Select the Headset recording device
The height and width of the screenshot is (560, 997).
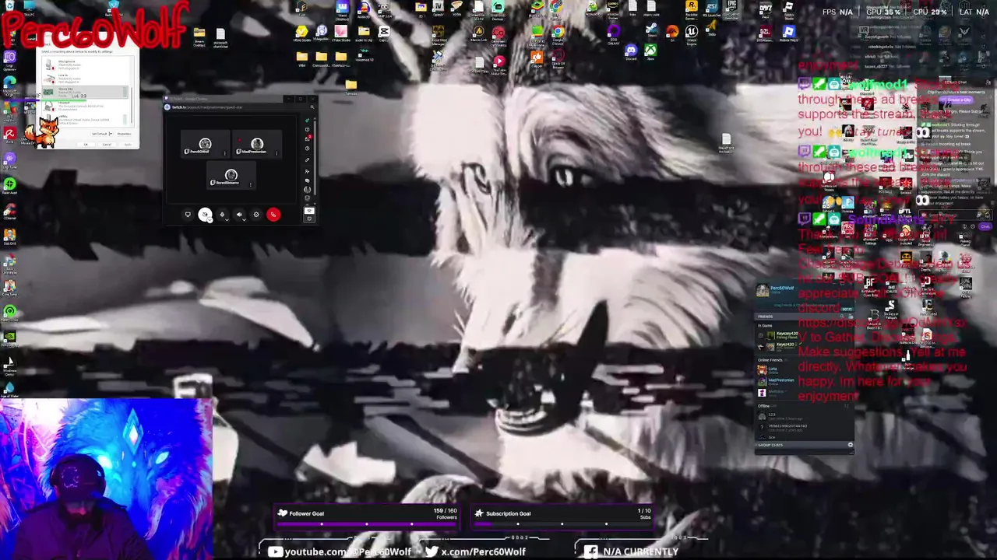(x=85, y=106)
